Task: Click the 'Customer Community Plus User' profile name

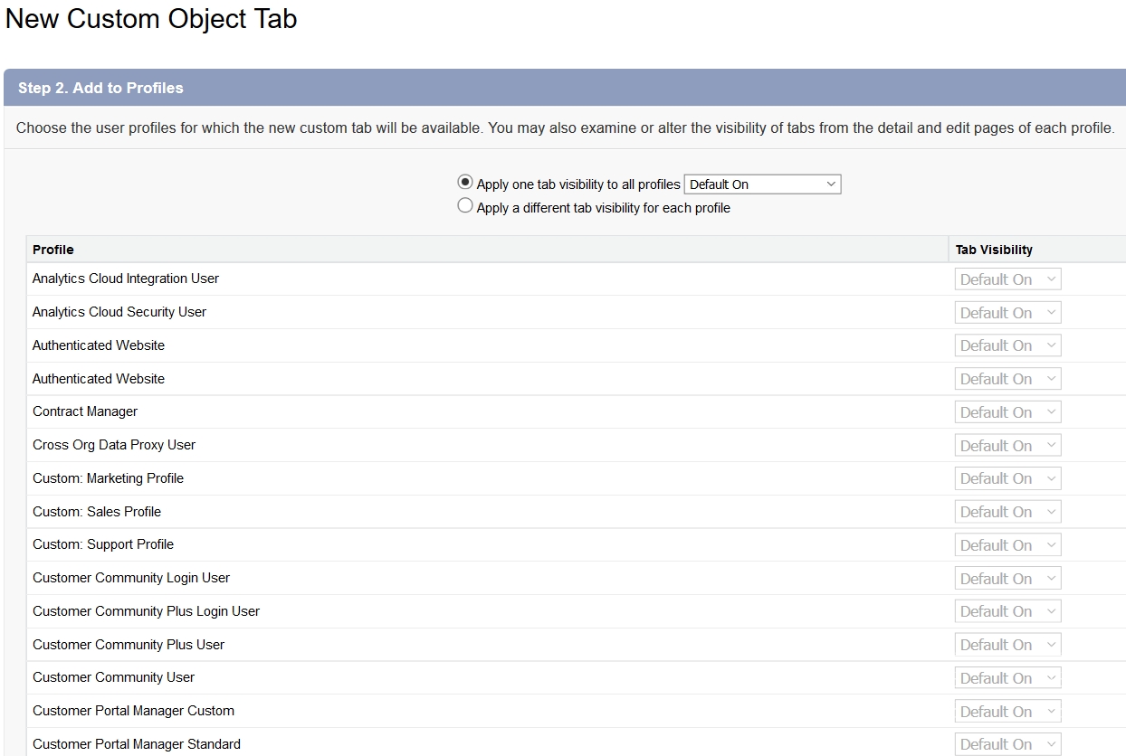Action: tap(129, 645)
